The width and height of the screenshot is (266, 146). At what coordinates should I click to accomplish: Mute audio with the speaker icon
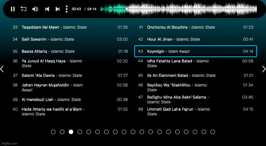coord(35,9)
